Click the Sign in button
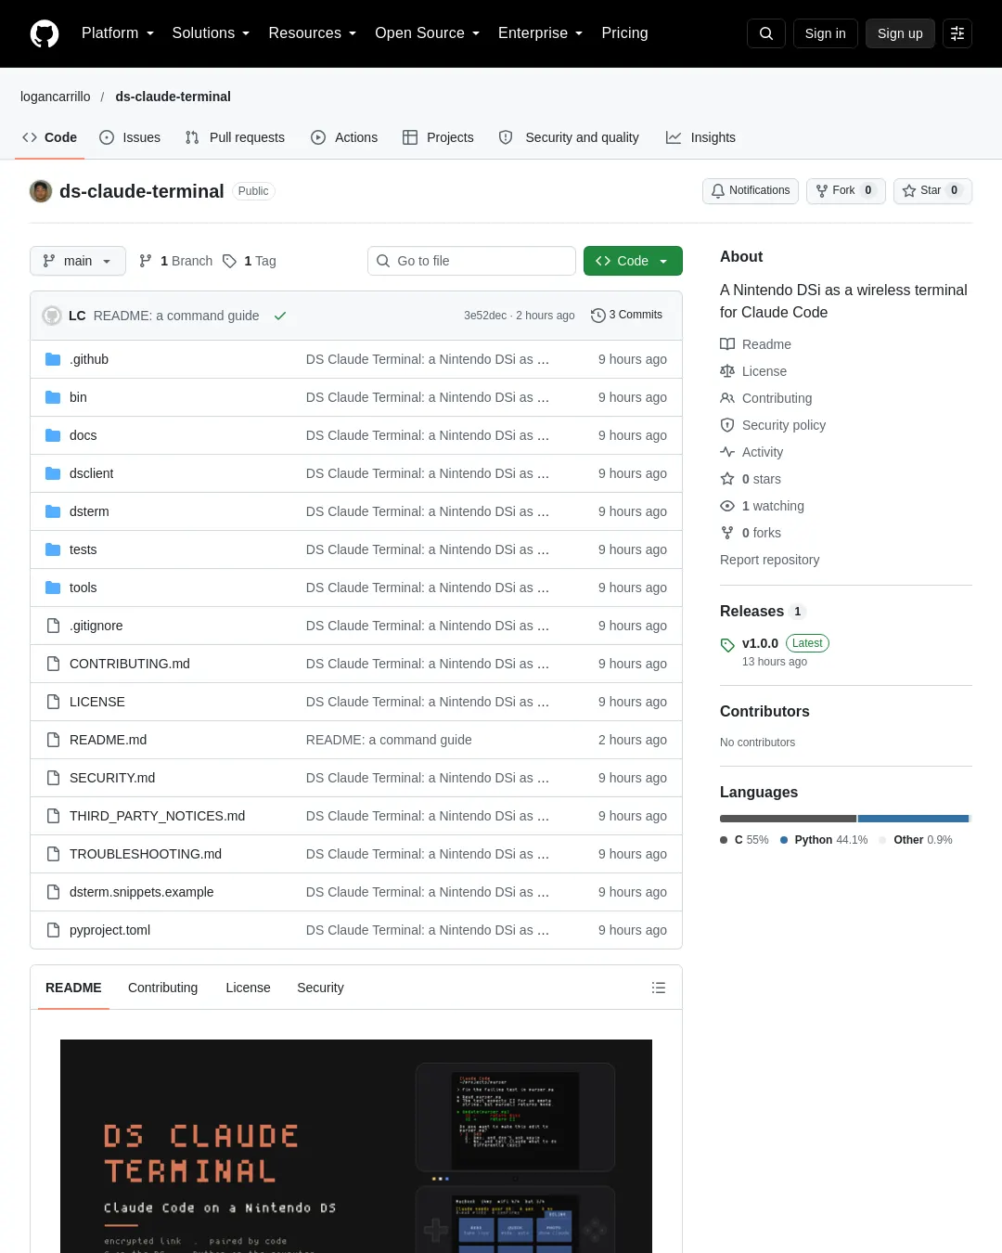Image resolution: width=1002 pixels, height=1253 pixels. pyautogui.click(x=826, y=33)
